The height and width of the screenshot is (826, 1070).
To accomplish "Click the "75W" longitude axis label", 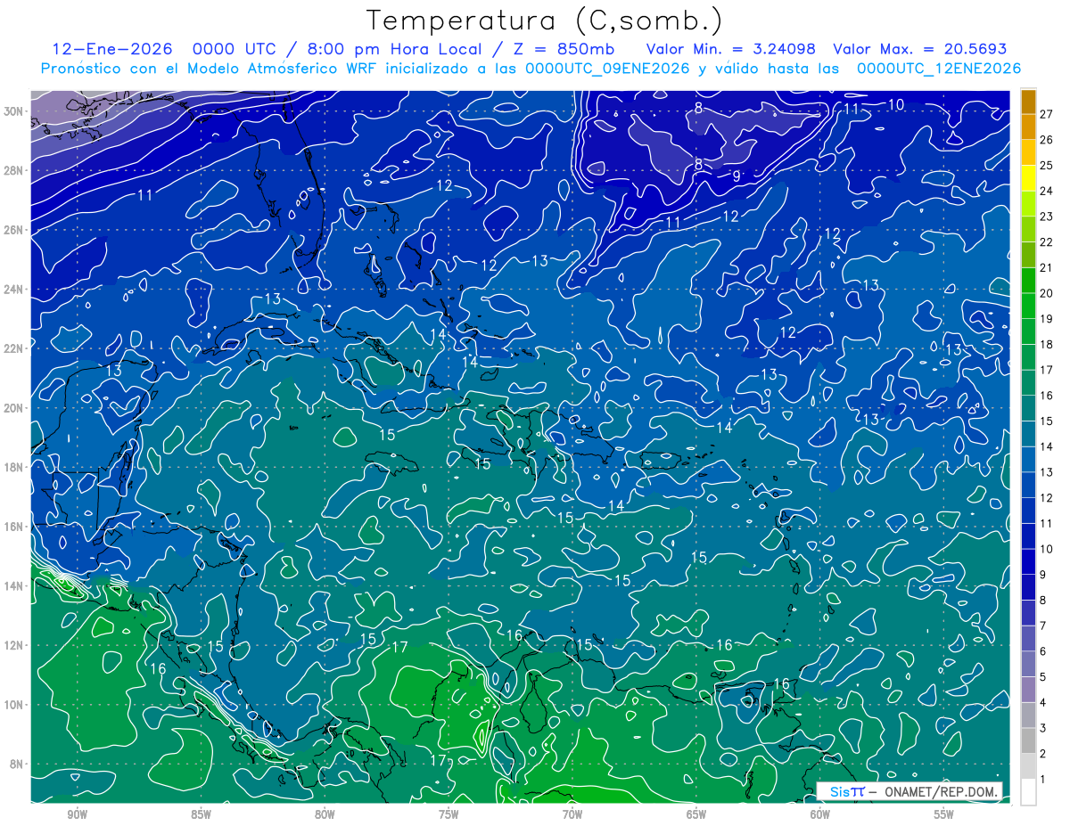I will pyautogui.click(x=449, y=814).
